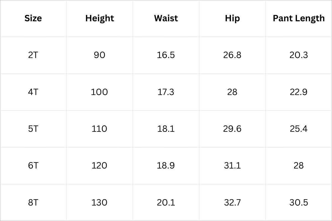Click the 2T size cell
This screenshot has height=221, width=332.
point(33,55)
